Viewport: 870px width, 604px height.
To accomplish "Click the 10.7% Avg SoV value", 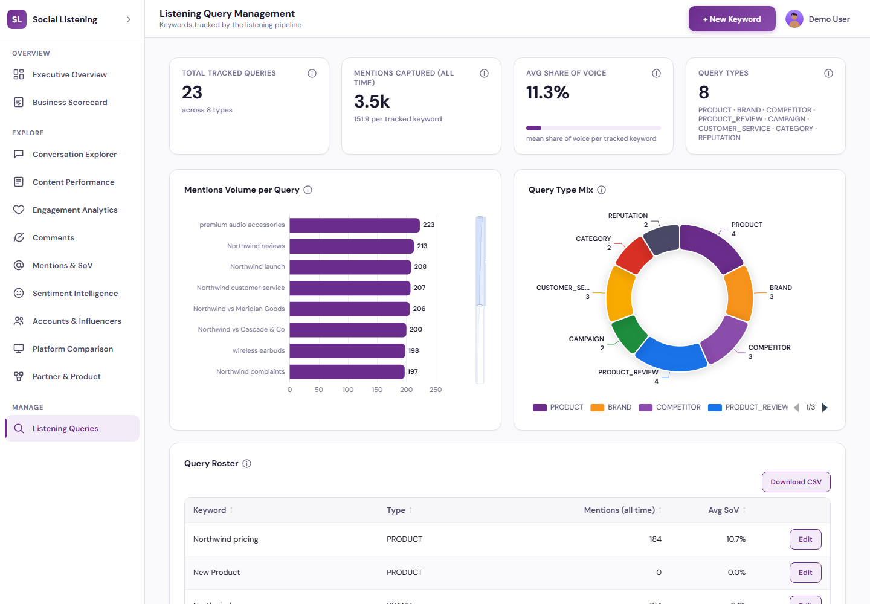I will click(x=736, y=539).
